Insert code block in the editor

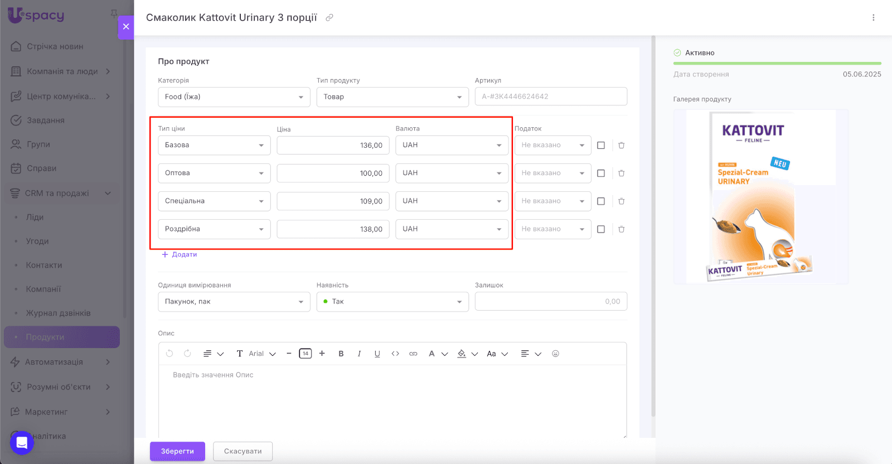click(x=395, y=354)
